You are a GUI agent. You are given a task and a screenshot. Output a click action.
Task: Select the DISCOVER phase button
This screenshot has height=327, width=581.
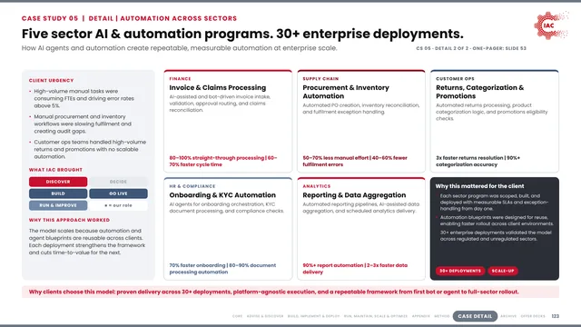coord(58,182)
